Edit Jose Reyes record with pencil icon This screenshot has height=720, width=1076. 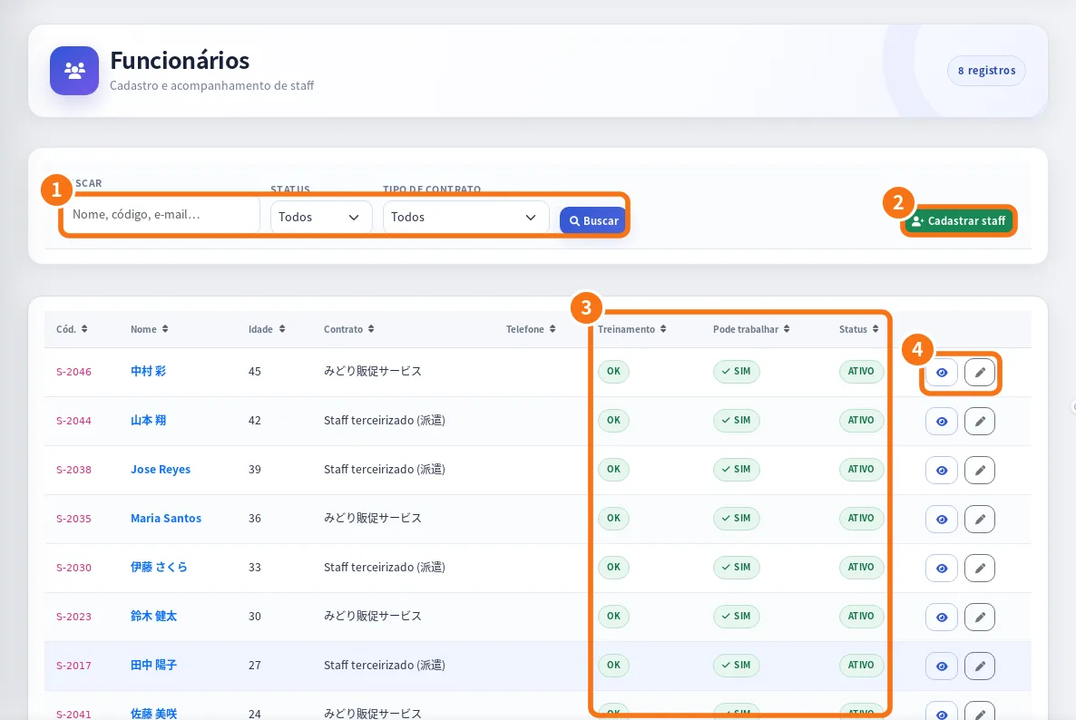[x=980, y=471]
